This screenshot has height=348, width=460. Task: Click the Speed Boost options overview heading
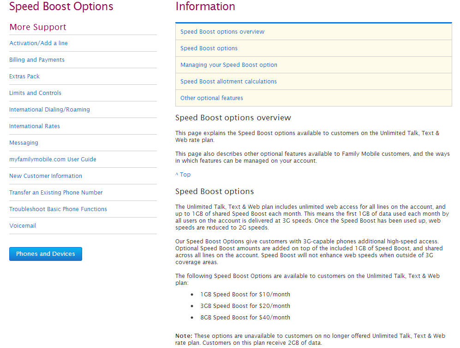[x=233, y=118]
